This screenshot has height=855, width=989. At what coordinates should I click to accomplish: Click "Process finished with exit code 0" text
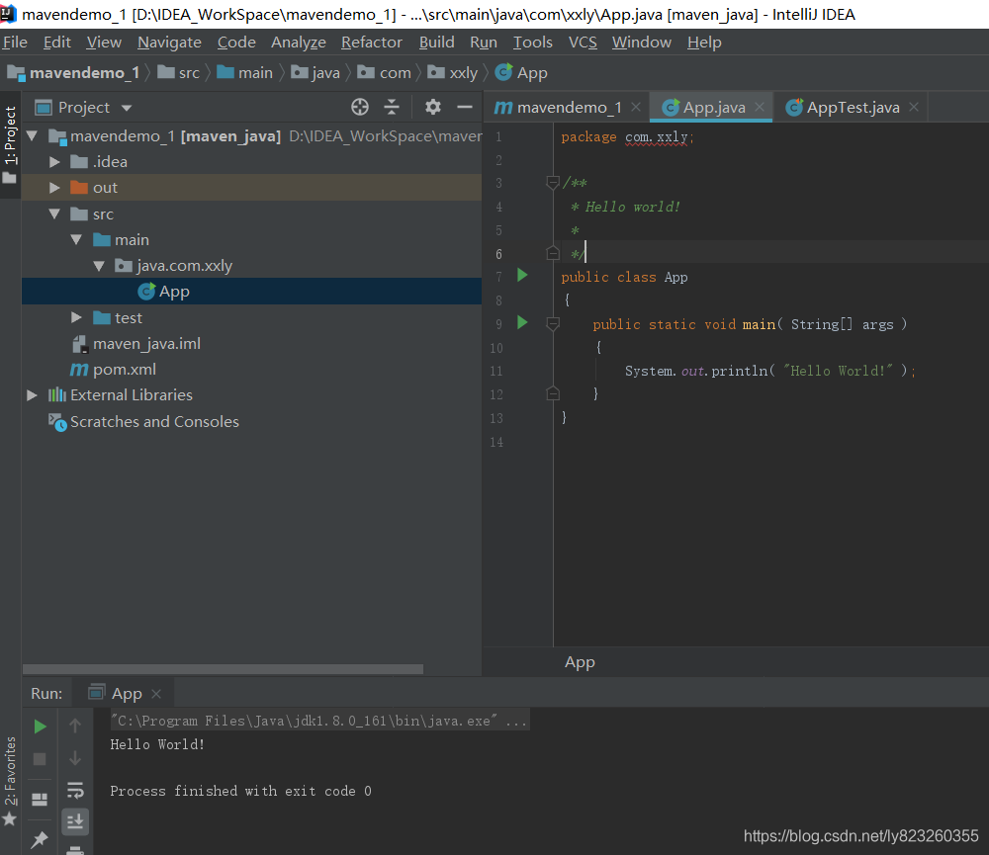(240, 792)
